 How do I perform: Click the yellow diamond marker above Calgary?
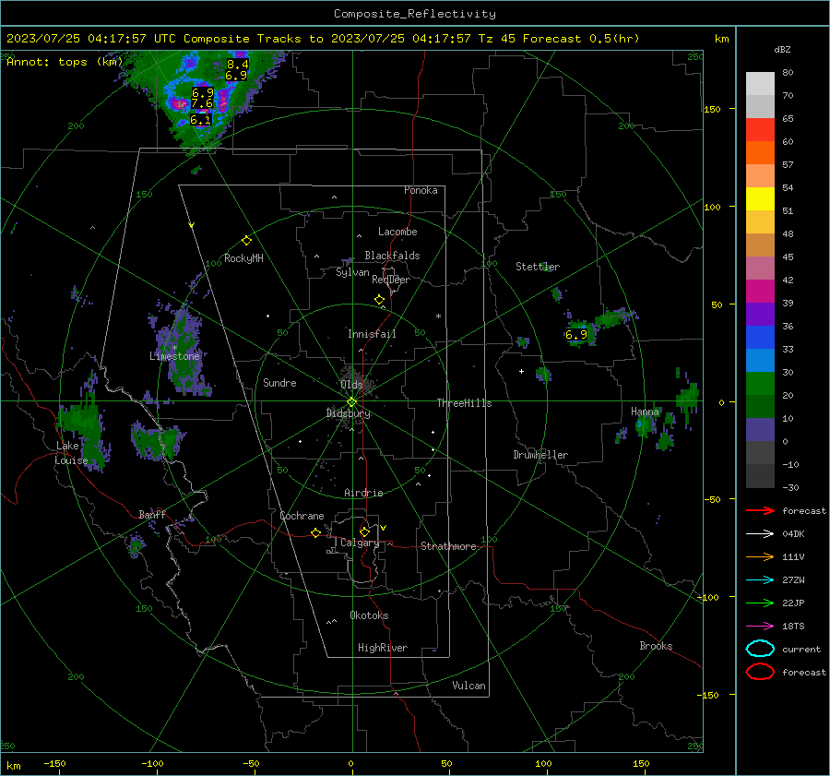tap(364, 531)
